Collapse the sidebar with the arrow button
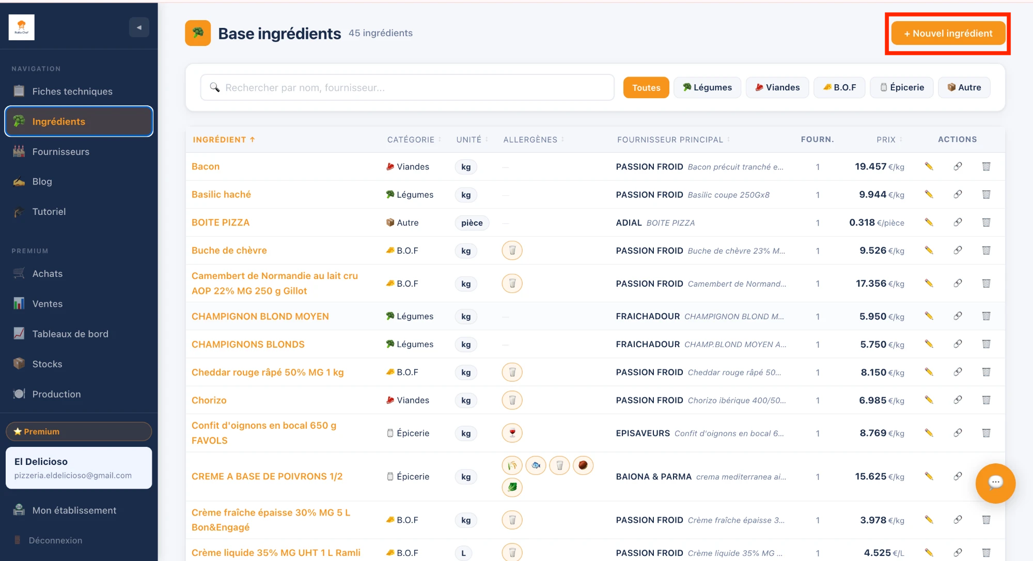 139,27
